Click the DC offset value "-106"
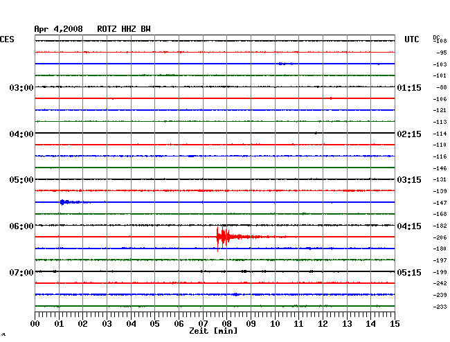Image resolution: width=450 pixels, height=342 pixels. 440,99
